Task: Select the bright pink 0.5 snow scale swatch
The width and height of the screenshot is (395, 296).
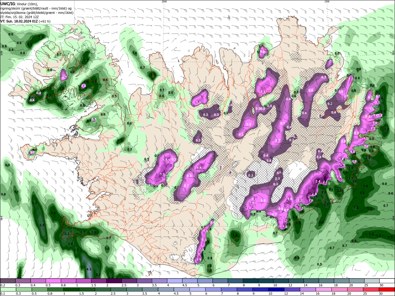Action: [53, 281]
